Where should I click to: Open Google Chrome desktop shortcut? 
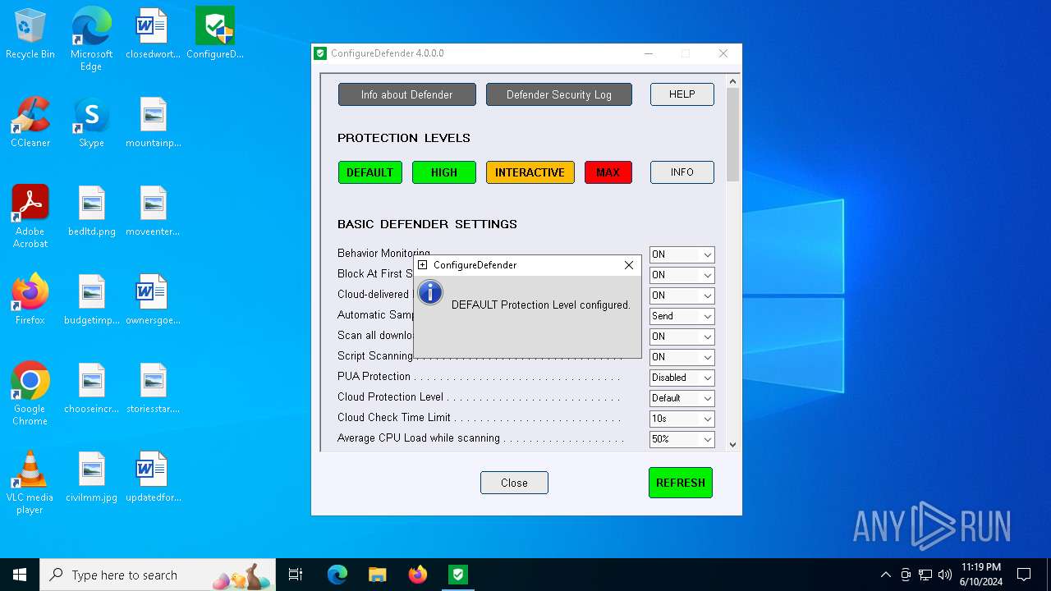pos(30,394)
